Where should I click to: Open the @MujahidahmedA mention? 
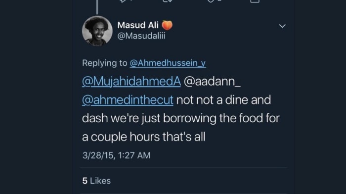point(131,81)
